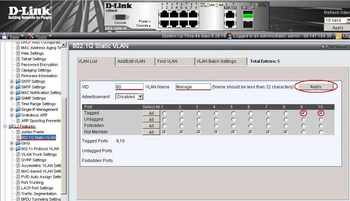Click into the VLAN Name field

[x=193, y=87]
